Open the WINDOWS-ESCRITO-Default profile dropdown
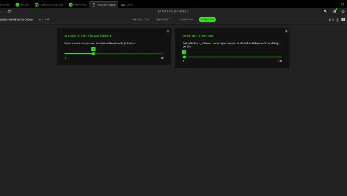Image resolution: width=347 pixels, height=196 pixels. [x=21, y=20]
